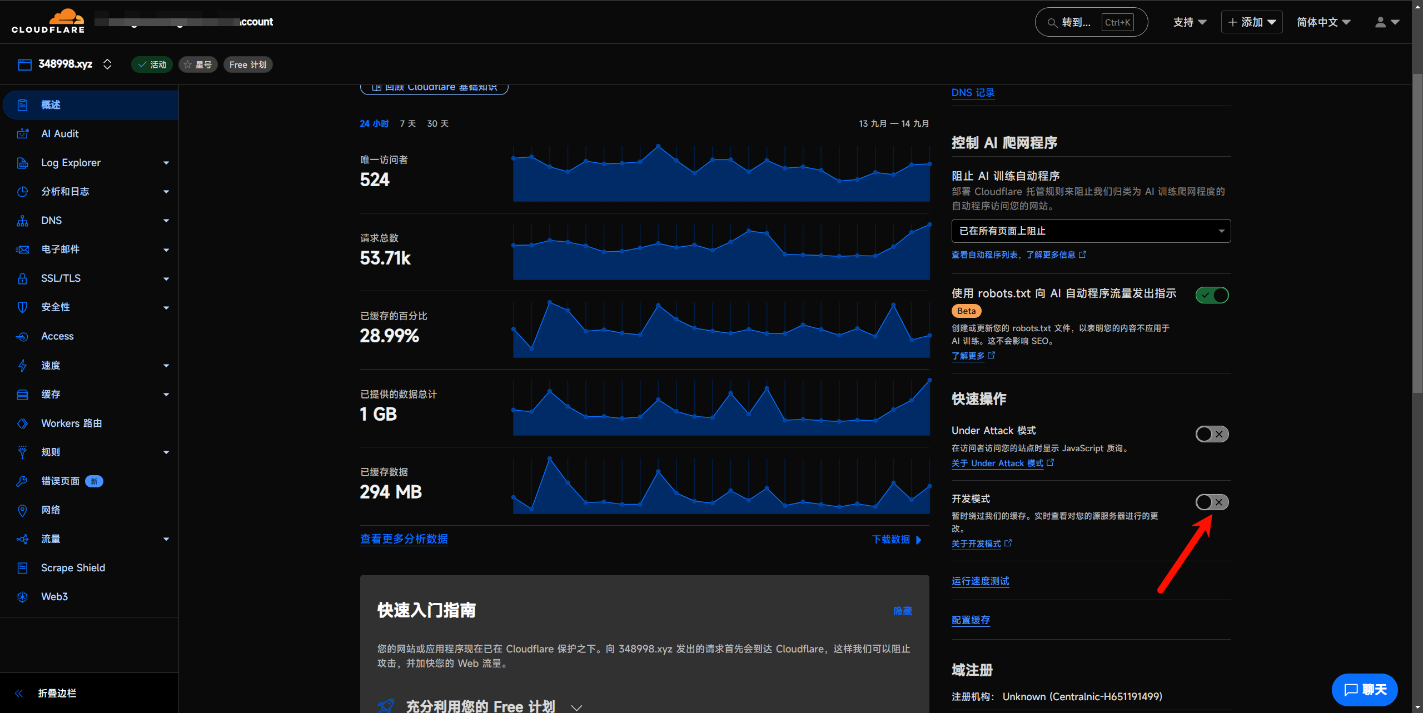The image size is (1423, 713).
Task: Select the 24 小时 time range tab
Action: 374,123
